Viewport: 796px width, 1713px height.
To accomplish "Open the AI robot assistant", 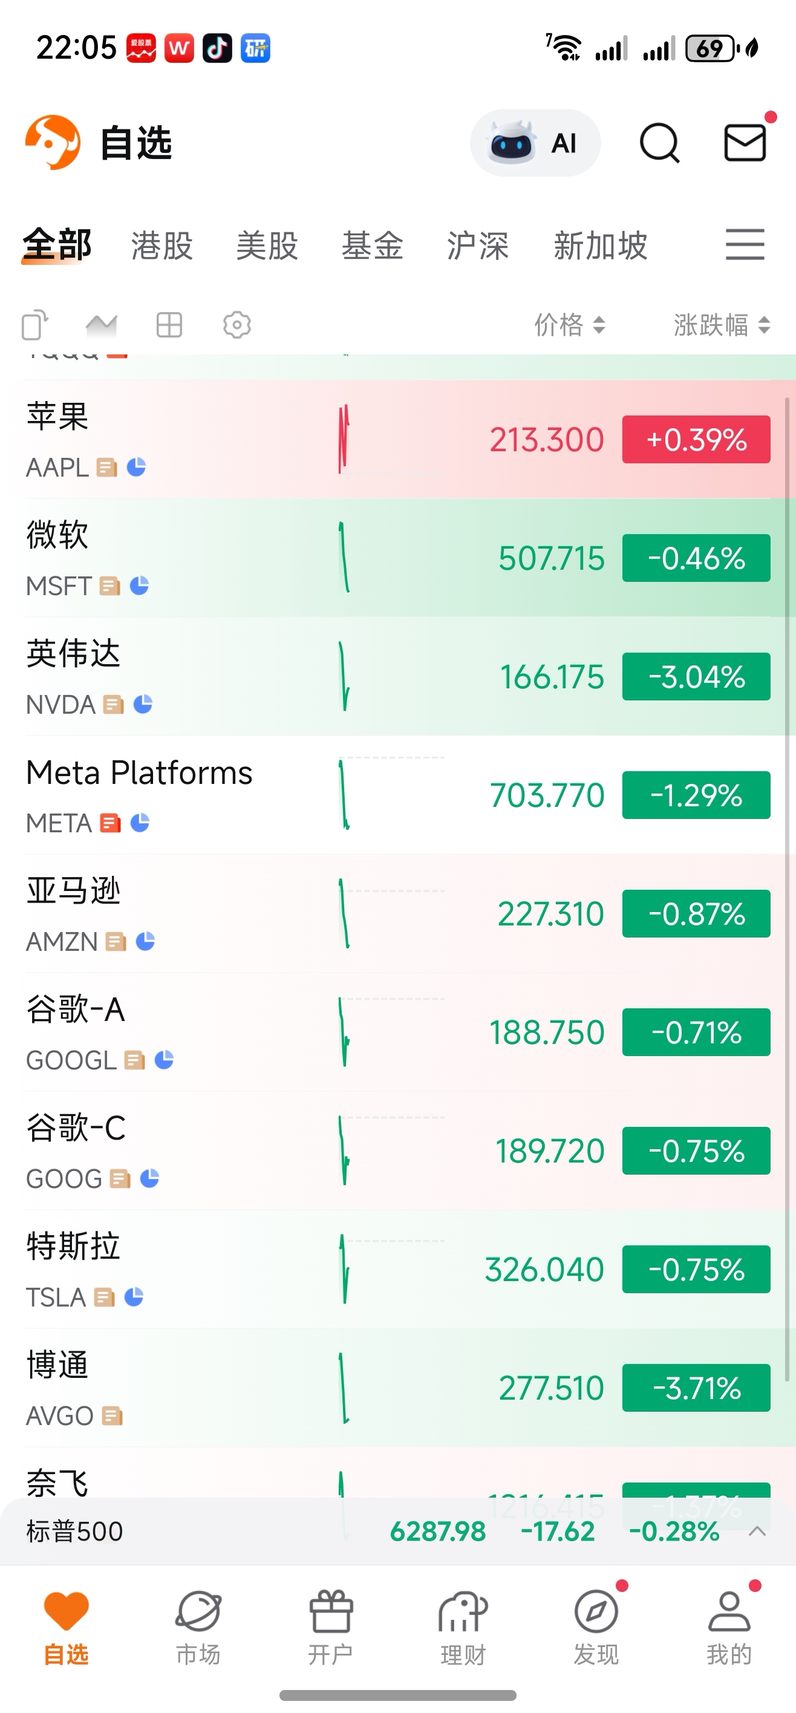I will pos(535,143).
